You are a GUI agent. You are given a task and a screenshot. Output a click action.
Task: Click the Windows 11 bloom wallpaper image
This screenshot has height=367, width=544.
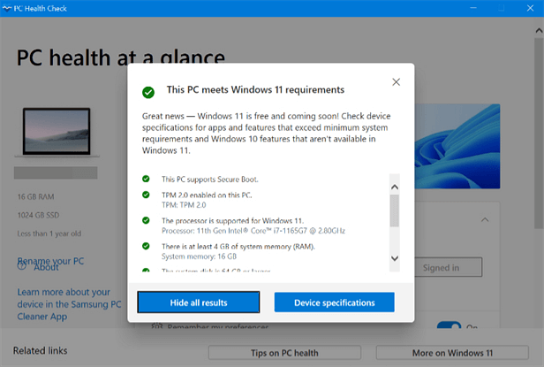click(457, 146)
